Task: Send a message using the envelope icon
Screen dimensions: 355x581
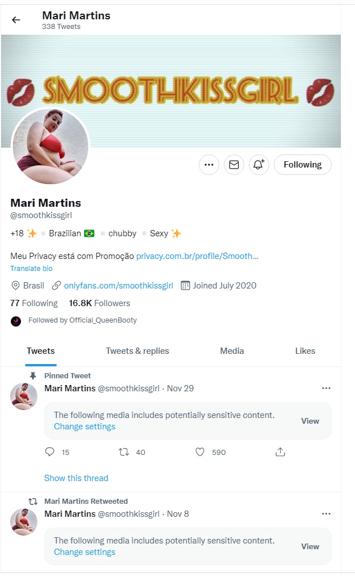Action: click(x=234, y=165)
